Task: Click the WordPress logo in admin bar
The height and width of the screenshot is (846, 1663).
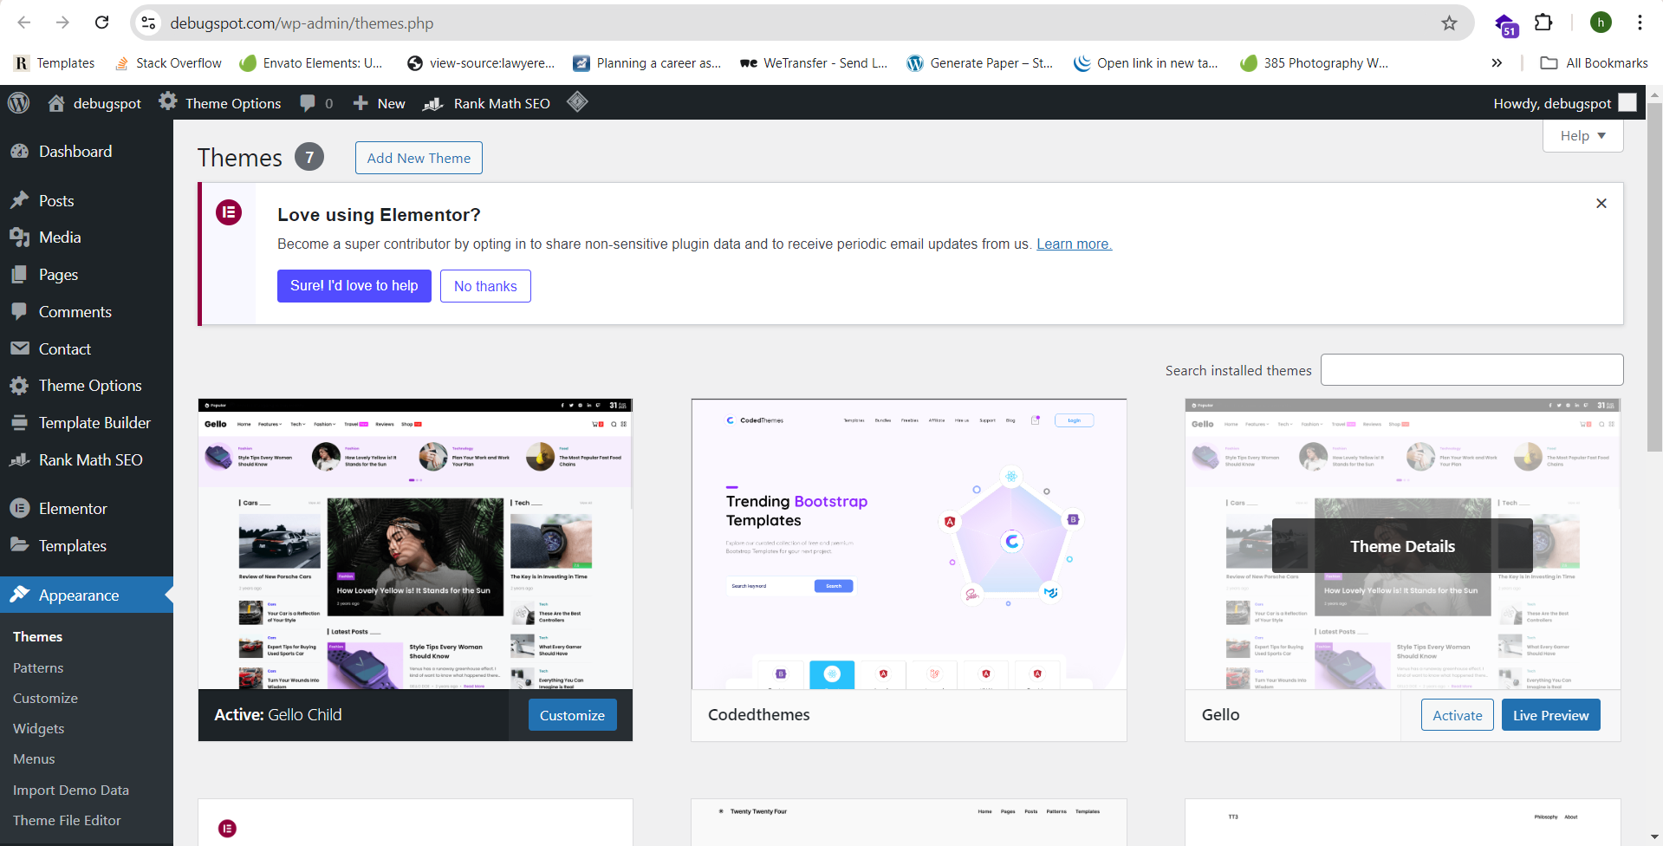Action: tap(18, 103)
